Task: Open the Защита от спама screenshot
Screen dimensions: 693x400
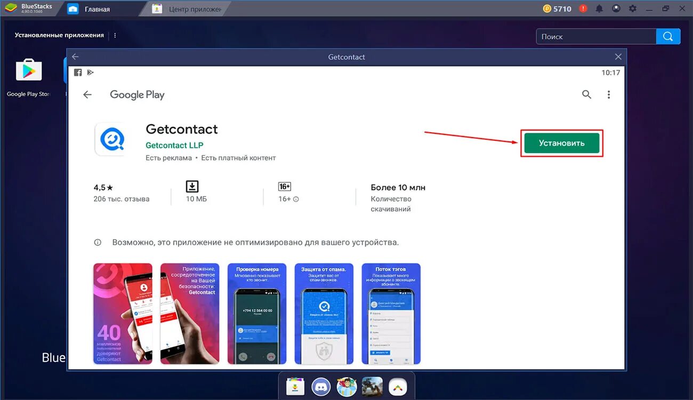Action: pos(324,314)
